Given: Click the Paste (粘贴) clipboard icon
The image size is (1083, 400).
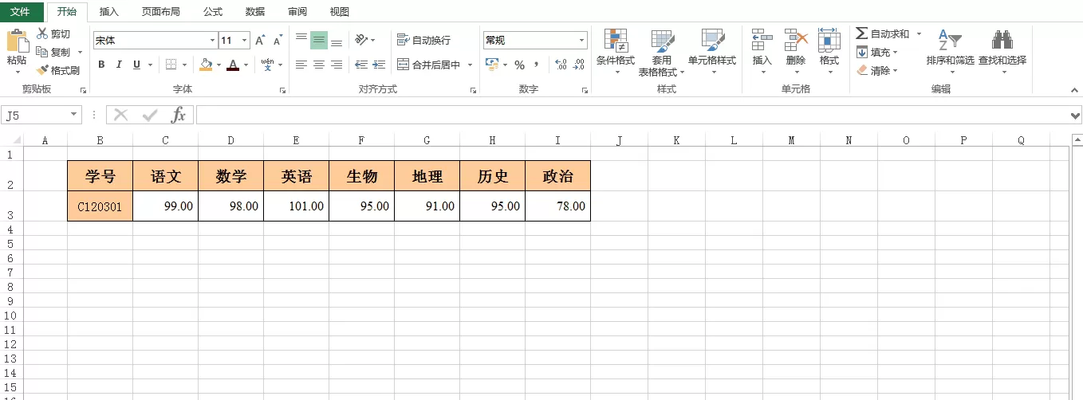Looking at the screenshot, I should (x=17, y=42).
